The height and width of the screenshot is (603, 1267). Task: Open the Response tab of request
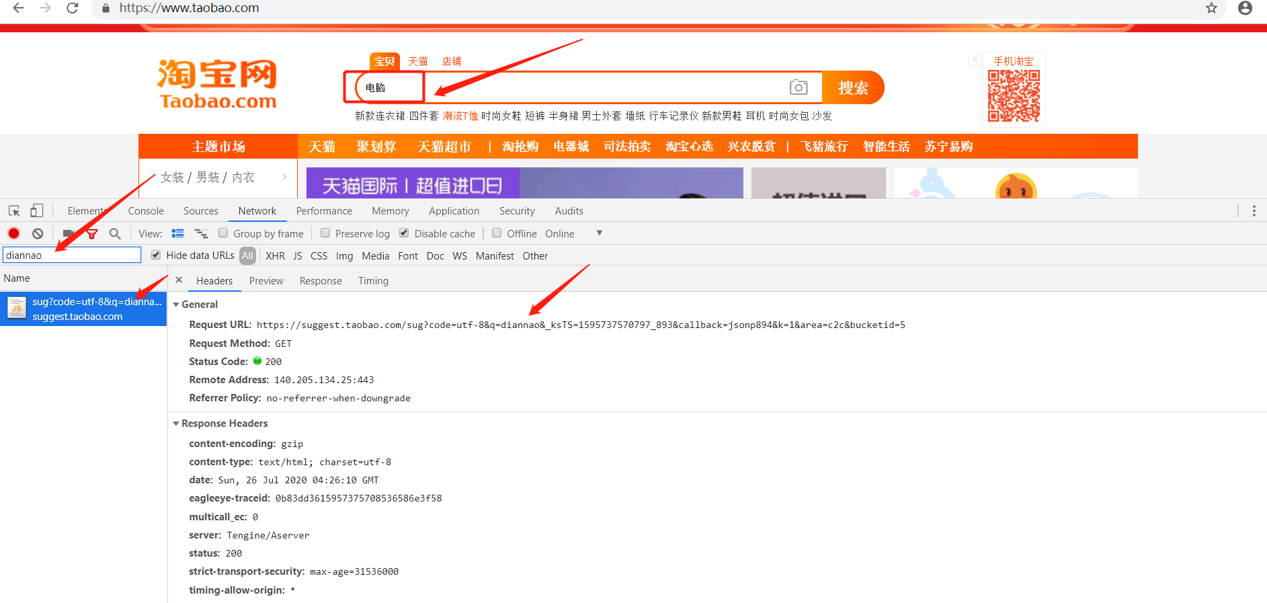point(321,281)
